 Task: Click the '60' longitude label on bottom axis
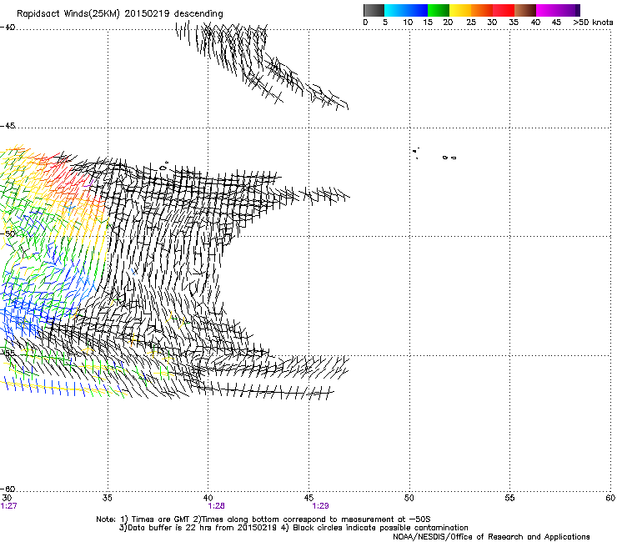610,498
